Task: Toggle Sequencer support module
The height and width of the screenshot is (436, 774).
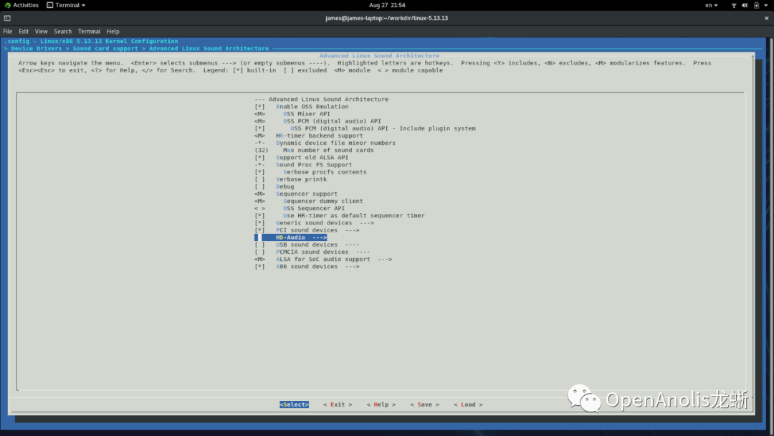Action: pyautogui.click(x=296, y=194)
